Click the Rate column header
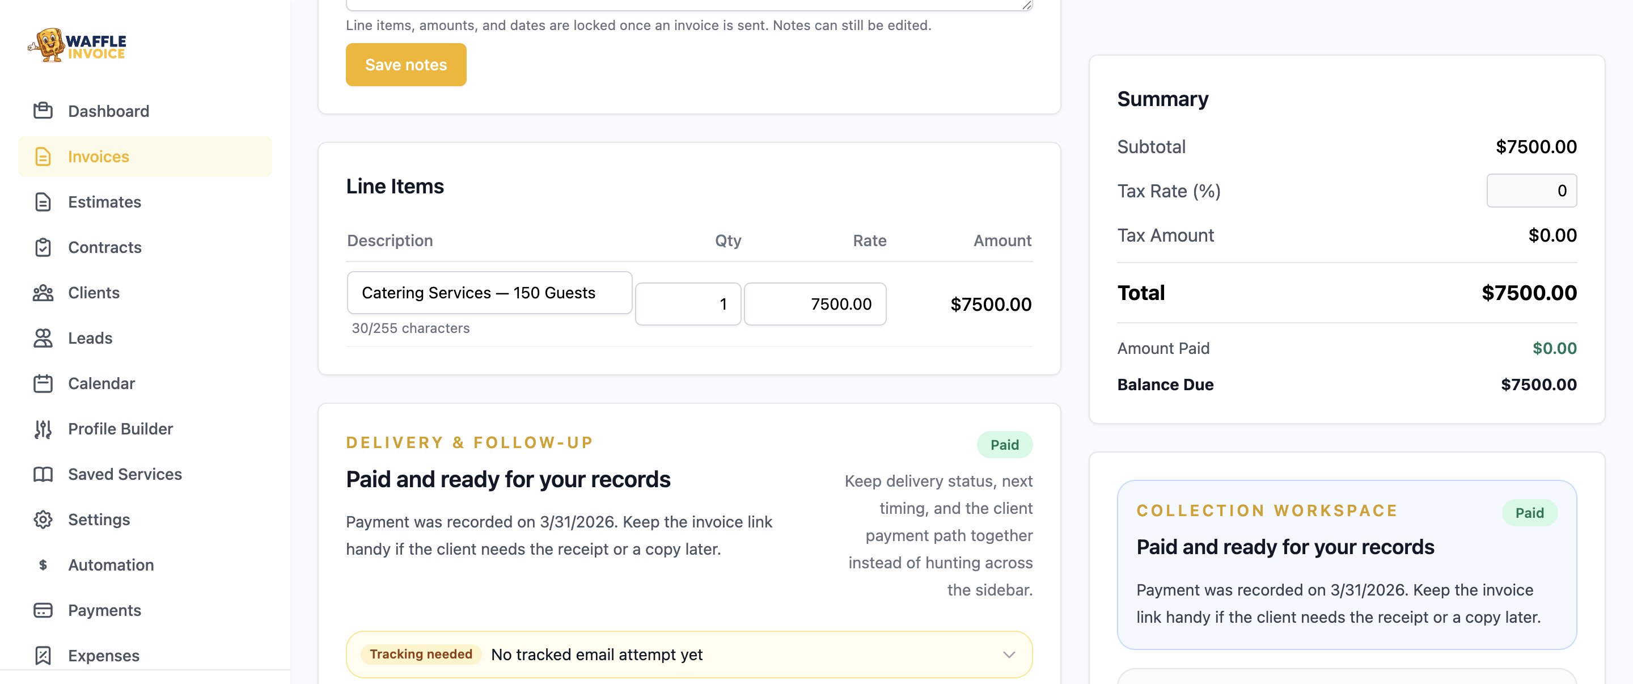This screenshot has height=684, width=1633. click(x=869, y=241)
